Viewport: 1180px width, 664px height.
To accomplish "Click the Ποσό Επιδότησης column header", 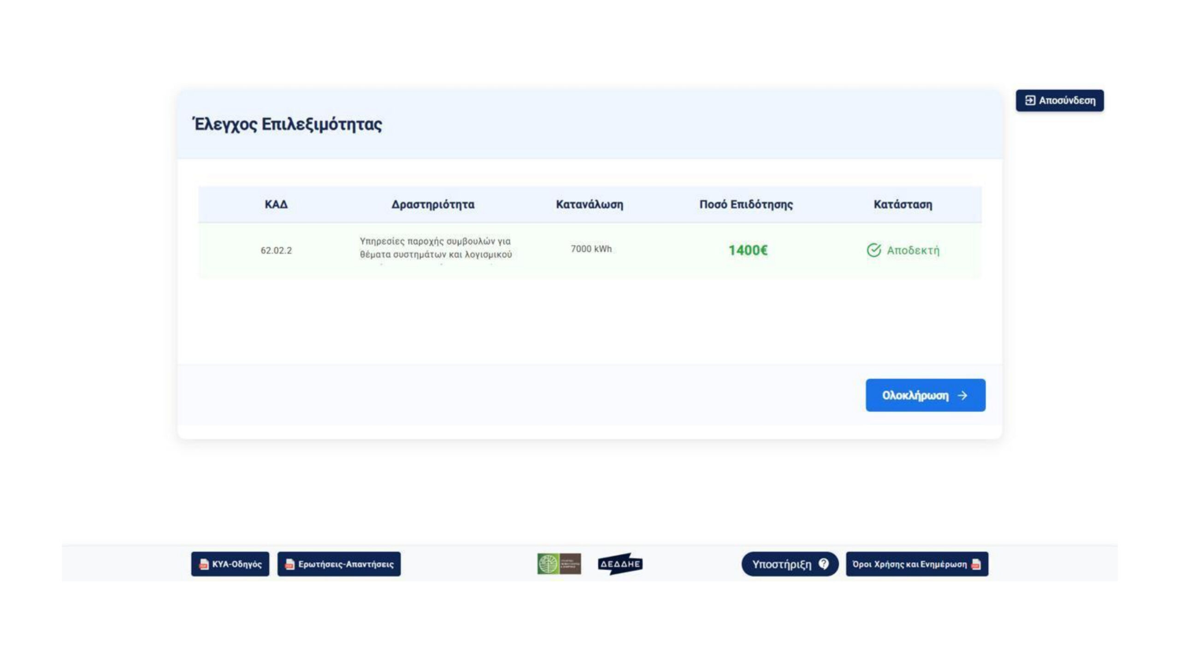I will pos(746,204).
